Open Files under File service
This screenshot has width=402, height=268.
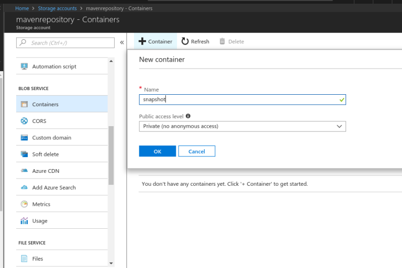[x=62, y=259]
